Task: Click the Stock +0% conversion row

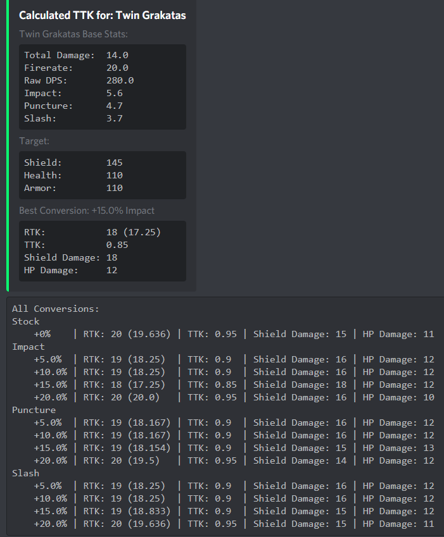Action: [x=222, y=334]
